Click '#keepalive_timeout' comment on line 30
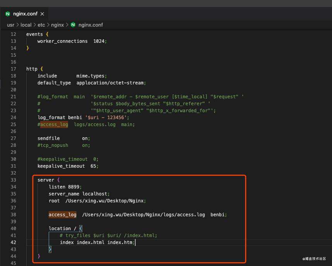 [63, 159]
